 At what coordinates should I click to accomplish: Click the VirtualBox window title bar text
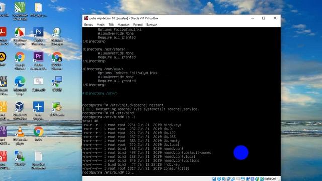(x=124, y=18)
